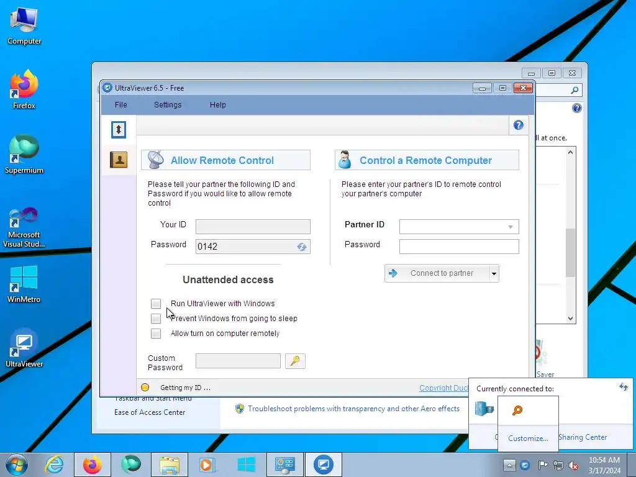The image size is (636, 477).
Task: Select the WinMetro desktop shortcut
Action: point(24,284)
